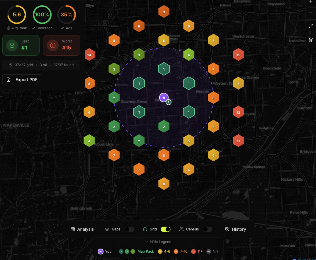Select the rank 15 hexagon marker
316x260 pixels.
pyautogui.click(x=238, y=55)
